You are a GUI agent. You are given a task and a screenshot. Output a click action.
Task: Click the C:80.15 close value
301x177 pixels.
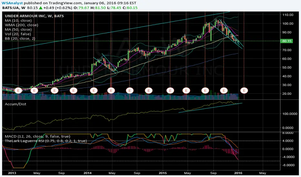click(130, 8)
